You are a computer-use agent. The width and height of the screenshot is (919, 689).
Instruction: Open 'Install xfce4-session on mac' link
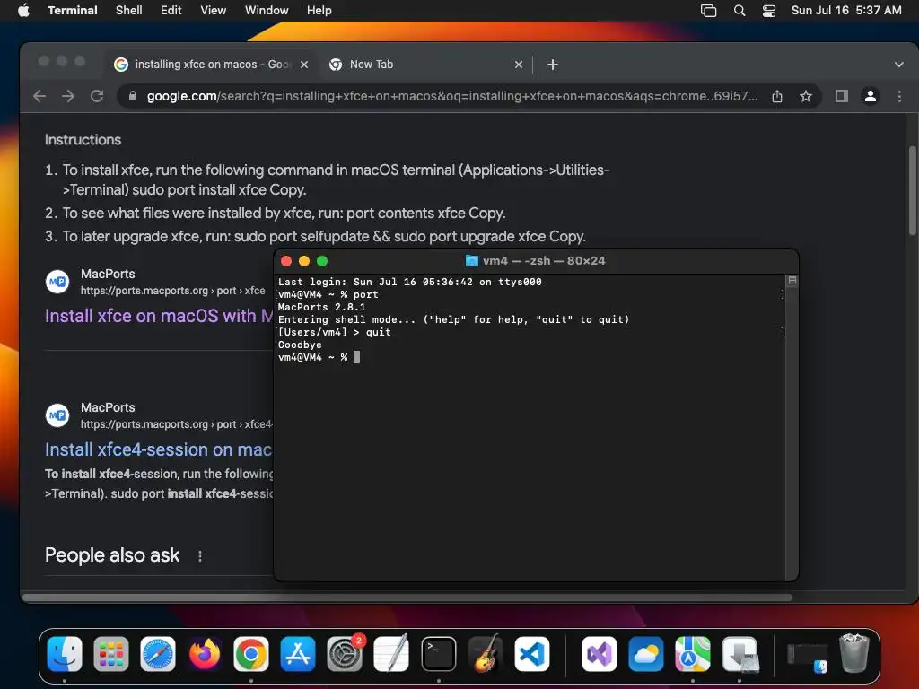point(158,449)
